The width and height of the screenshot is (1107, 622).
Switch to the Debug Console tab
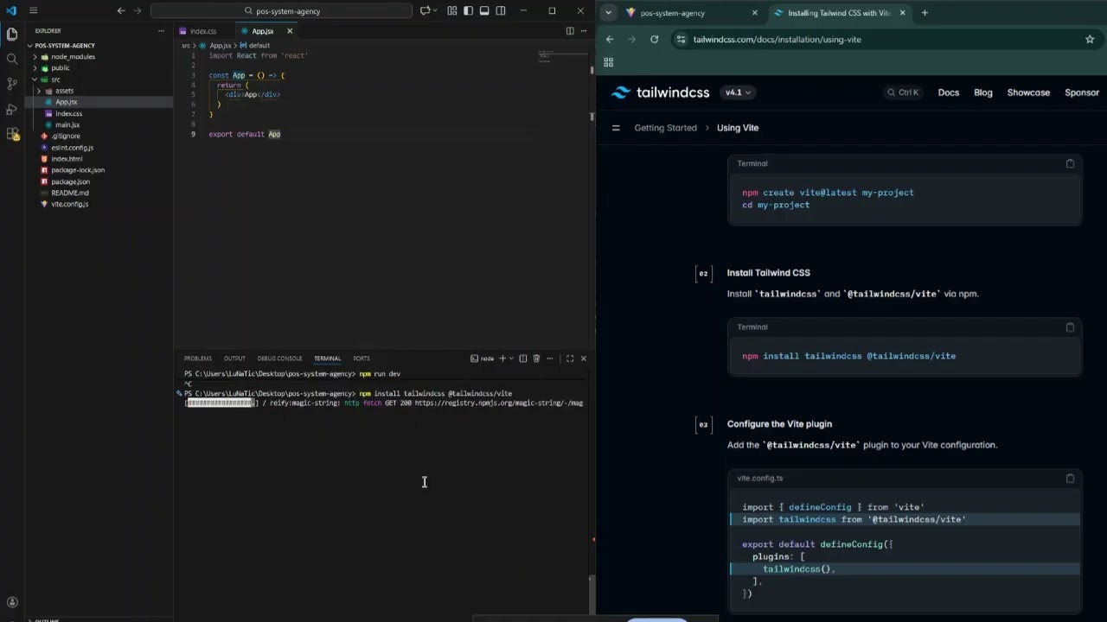pyautogui.click(x=279, y=359)
